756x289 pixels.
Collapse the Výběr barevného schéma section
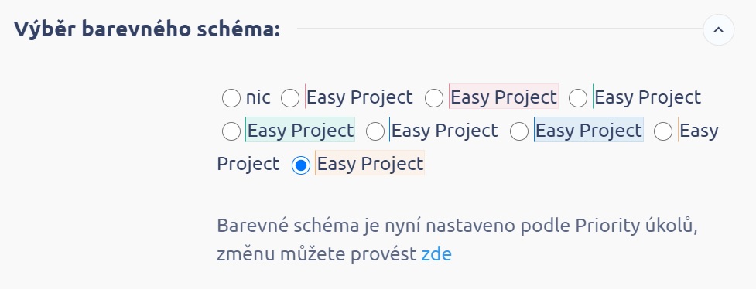pos(718,30)
